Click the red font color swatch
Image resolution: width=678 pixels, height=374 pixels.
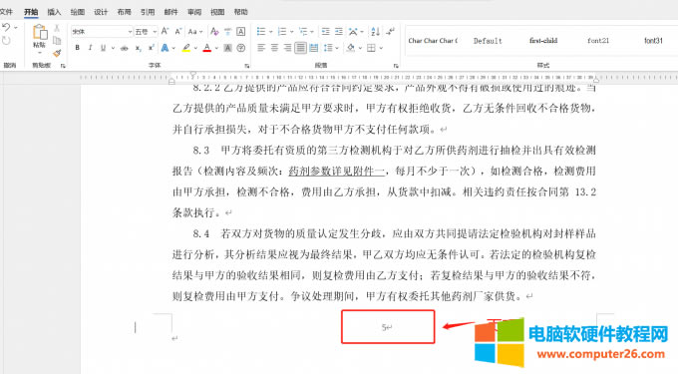[x=207, y=48]
